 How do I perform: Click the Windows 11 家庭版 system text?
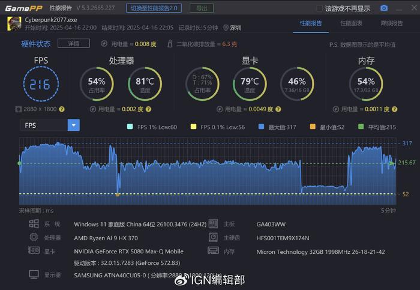140,225
